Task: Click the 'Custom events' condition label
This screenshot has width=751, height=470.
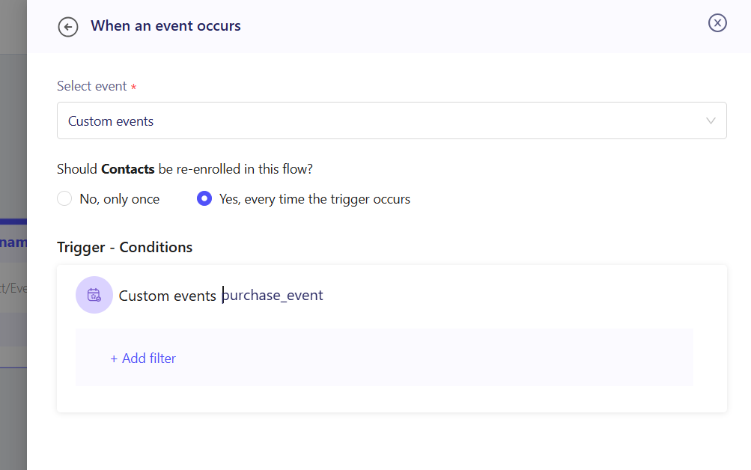Action: click(168, 296)
